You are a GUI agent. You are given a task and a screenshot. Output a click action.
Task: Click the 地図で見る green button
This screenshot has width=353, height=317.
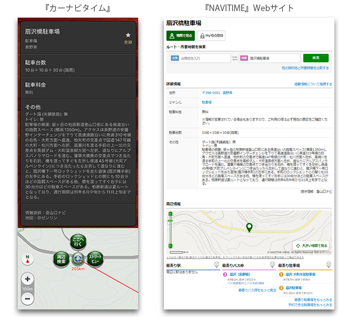pos(181,36)
